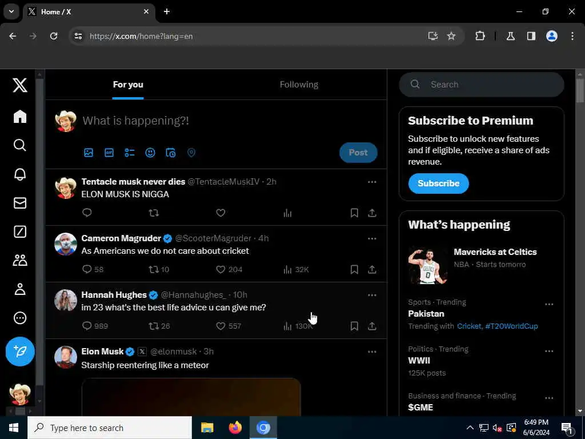The image size is (585, 439).
Task: Bookmark the Tentacle musk never dies post
Action: pyautogui.click(x=354, y=213)
